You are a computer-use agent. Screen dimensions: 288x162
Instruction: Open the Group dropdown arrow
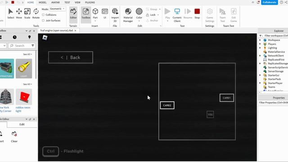160,9
